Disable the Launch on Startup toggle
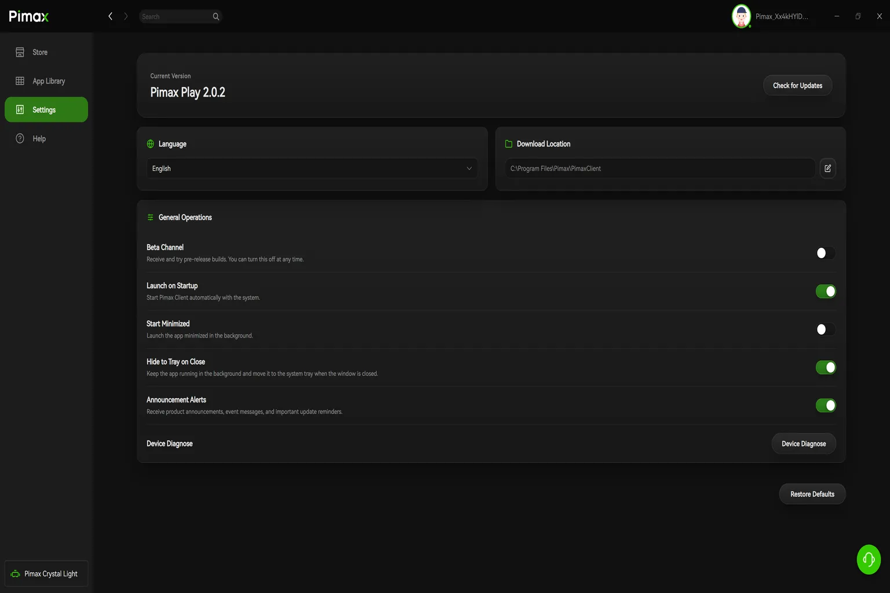This screenshot has width=890, height=593. (x=826, y=291)
